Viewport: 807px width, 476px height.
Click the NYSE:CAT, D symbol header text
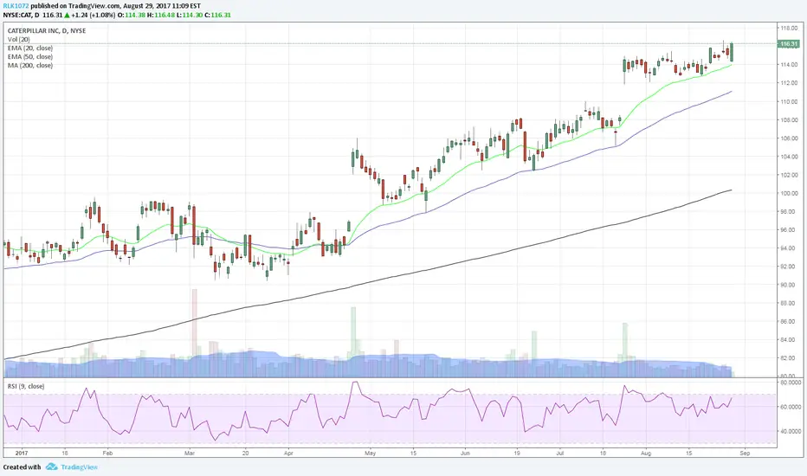(x=21, y=15)
